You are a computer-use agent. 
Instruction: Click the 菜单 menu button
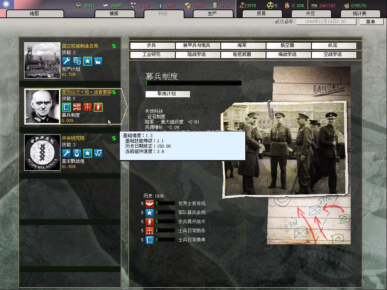tap(371, 22)
